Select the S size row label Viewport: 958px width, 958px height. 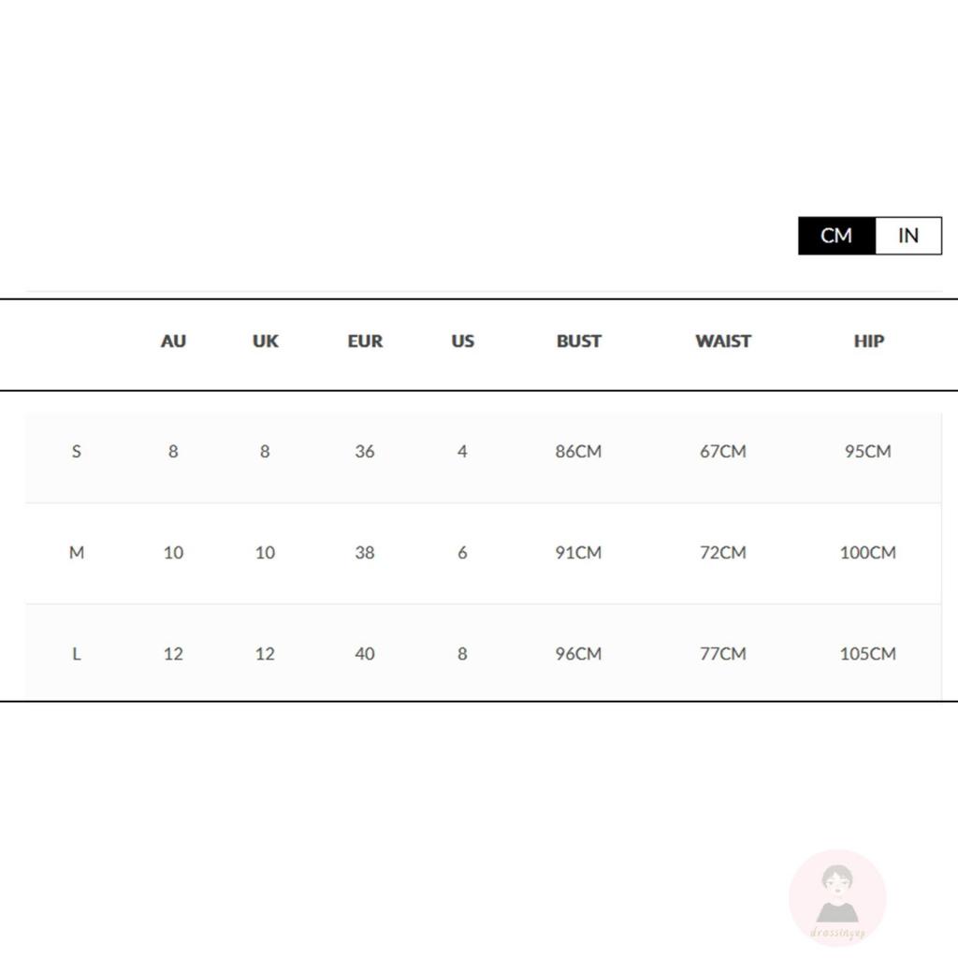click(77, 452)
